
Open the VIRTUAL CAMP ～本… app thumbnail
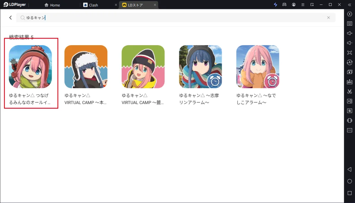(86, 67)
